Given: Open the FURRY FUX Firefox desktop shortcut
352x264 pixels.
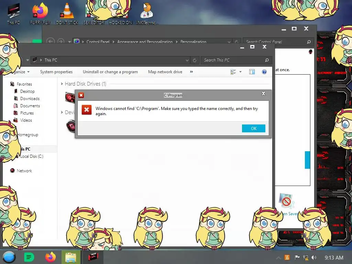Looking at the screenshot, I should [40, 13].
